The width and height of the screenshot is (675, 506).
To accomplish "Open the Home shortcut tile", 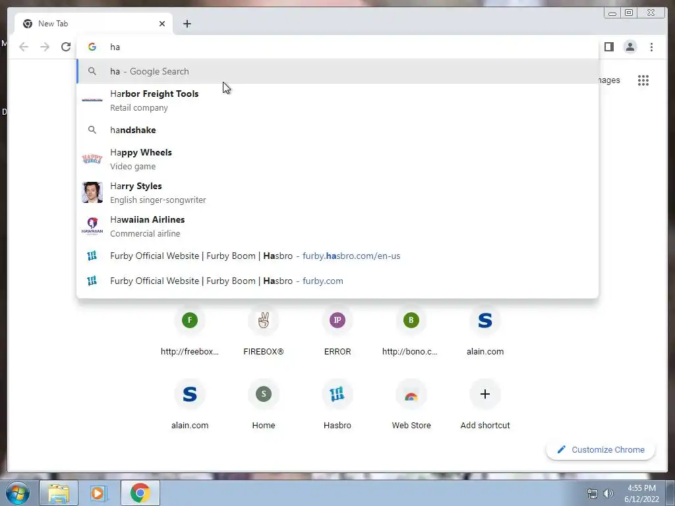I will point(264,405).
